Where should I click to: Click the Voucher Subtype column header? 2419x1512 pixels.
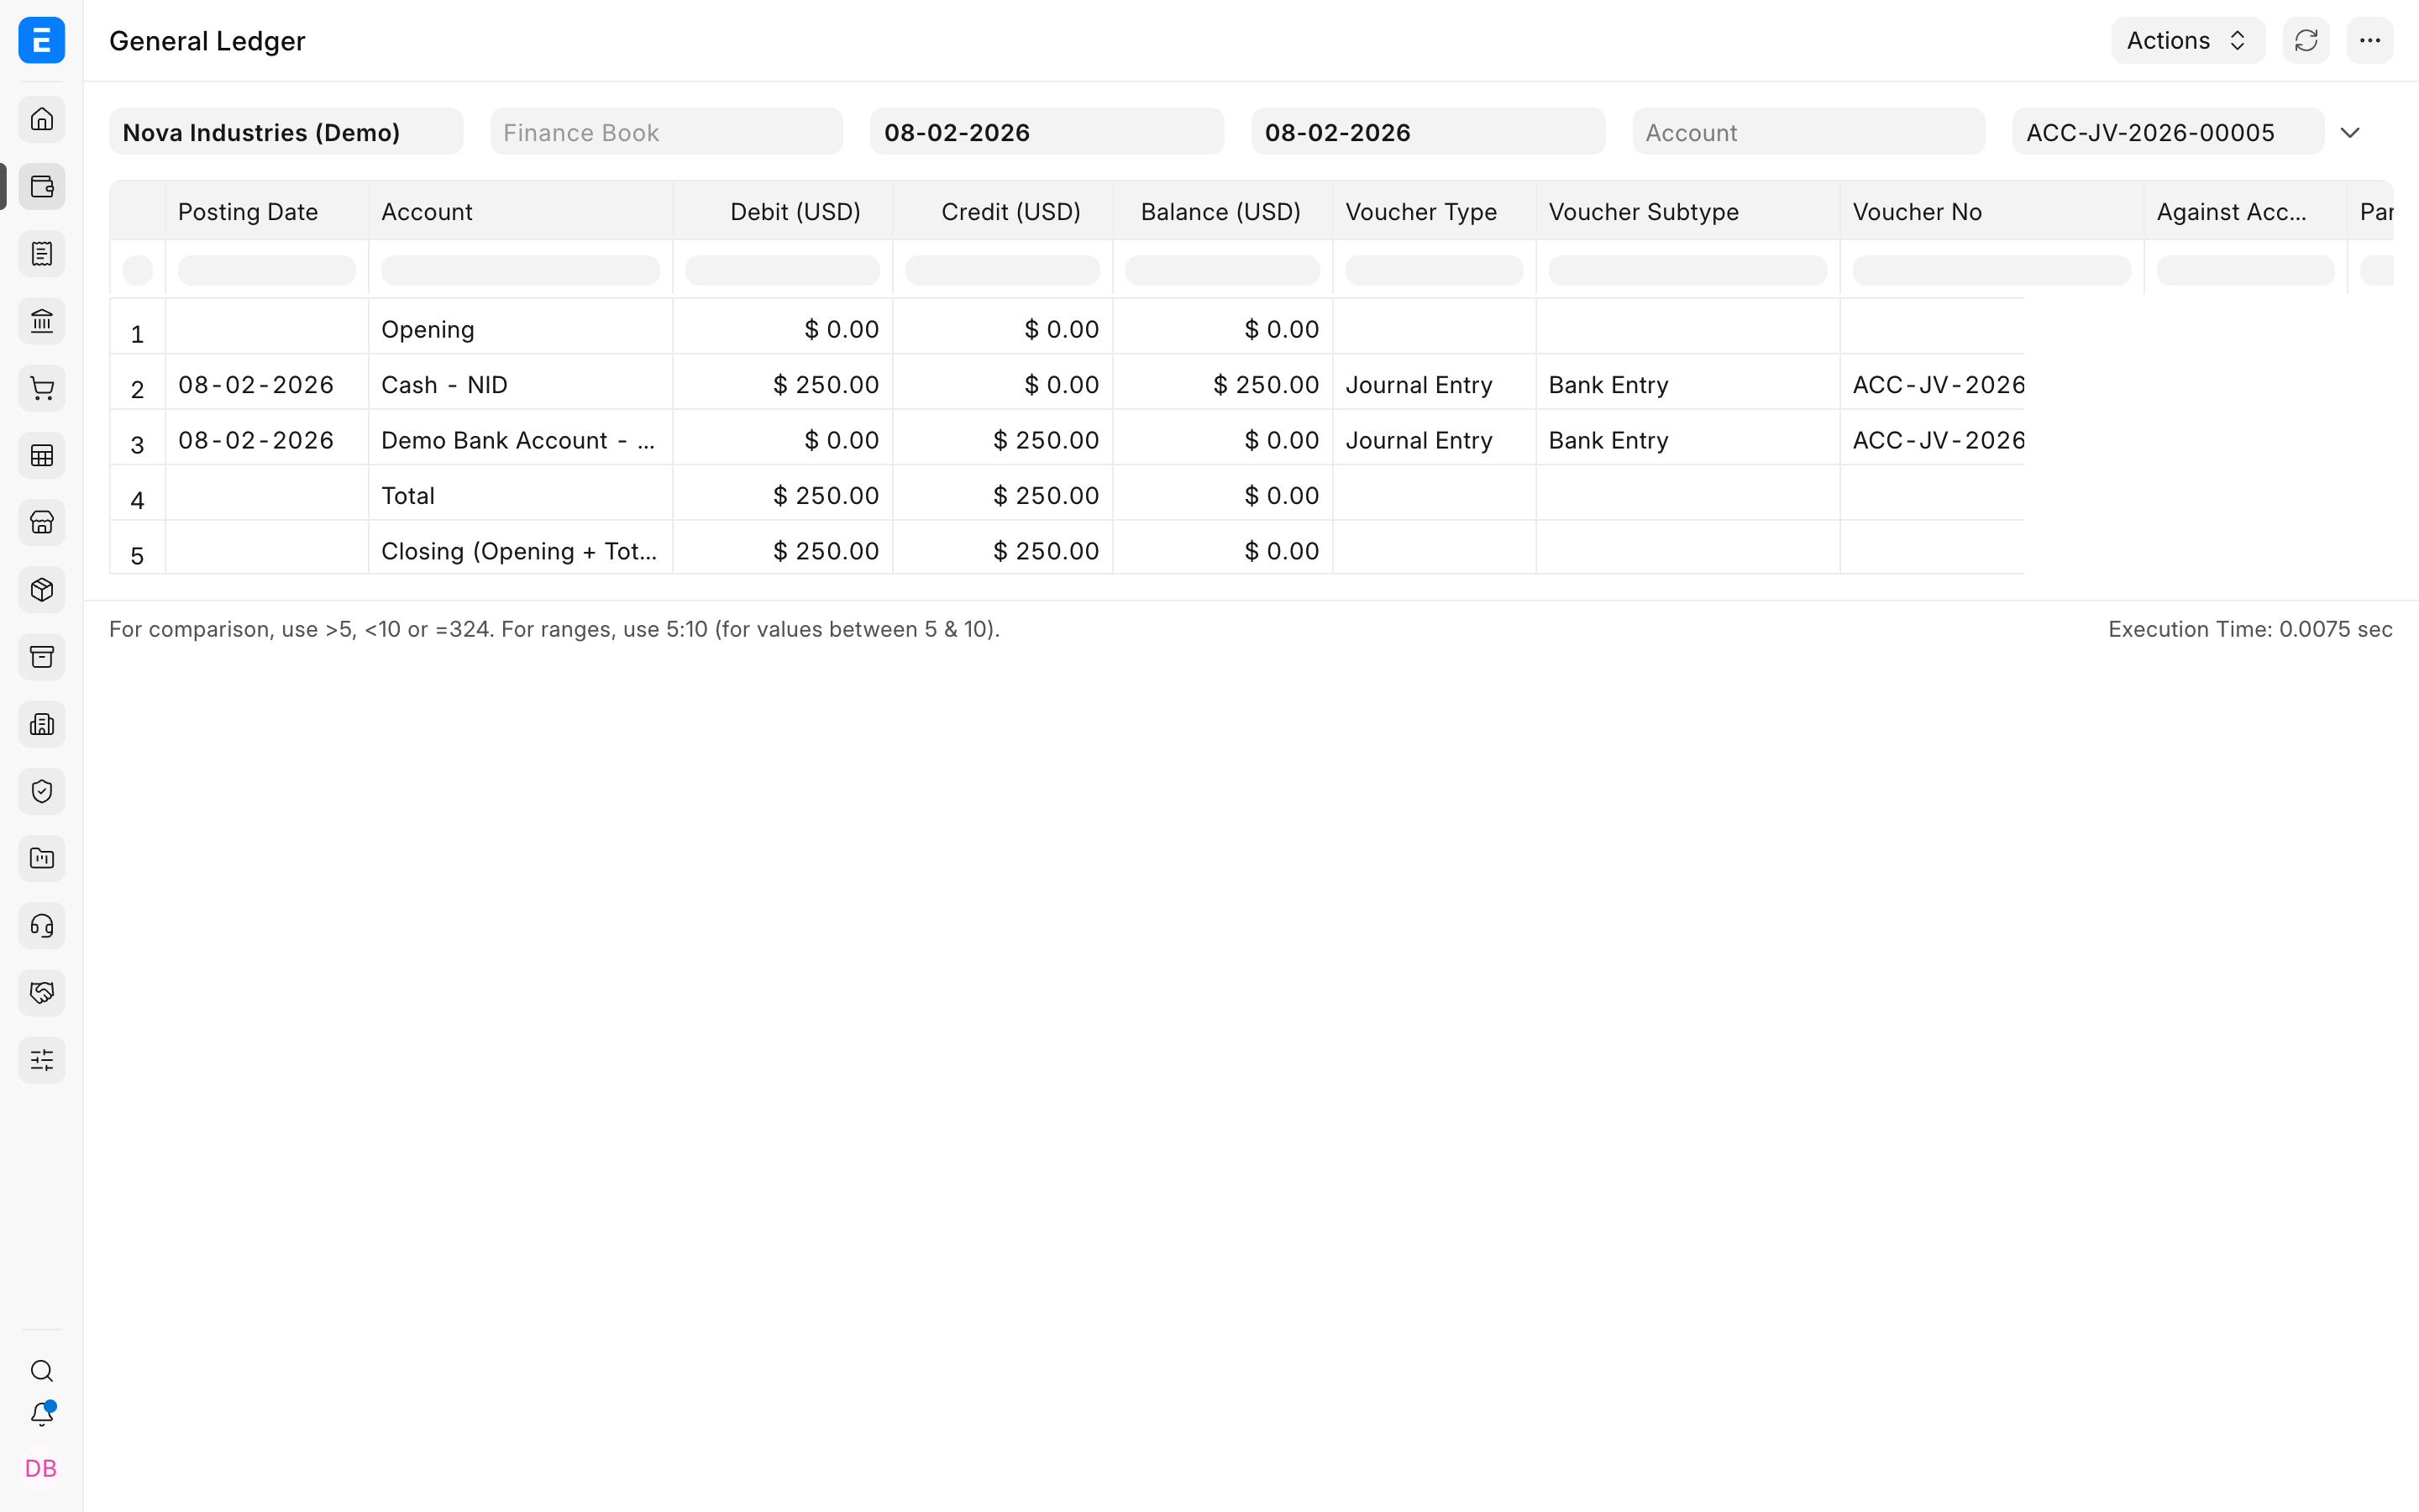click(x=1688, y=211)
